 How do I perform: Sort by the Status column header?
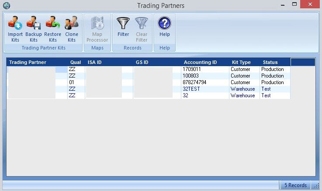pyautogui.click(x=270, y=62)
